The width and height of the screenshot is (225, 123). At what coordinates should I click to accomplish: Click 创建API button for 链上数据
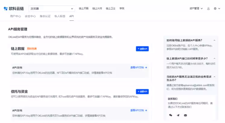point(142,49)
